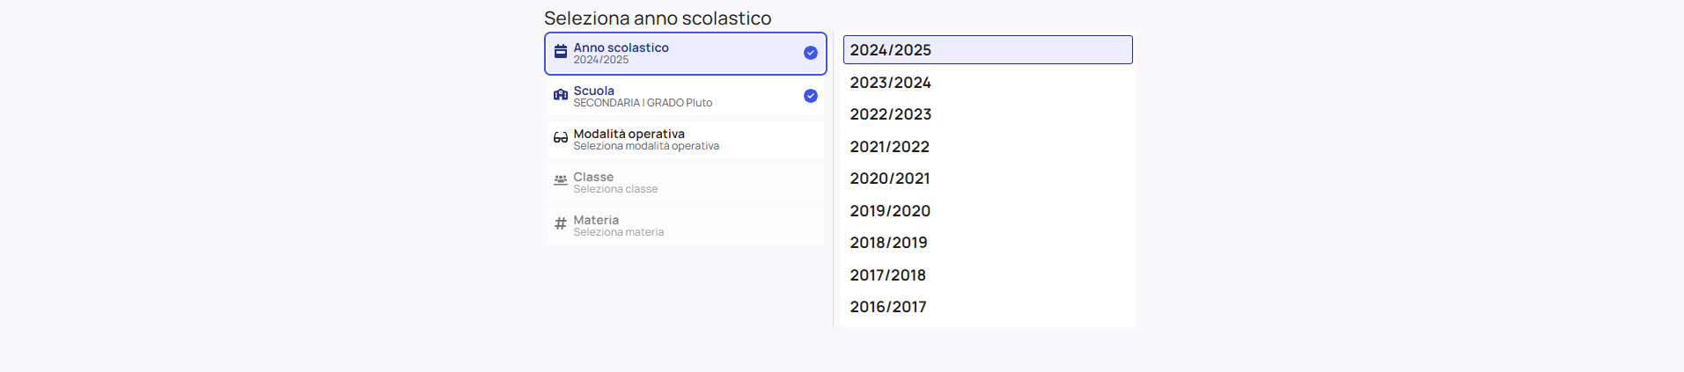Open the Anno scolastico selection step
Image resolution: width=1684 pixels, height=372 pixels.
685,54
